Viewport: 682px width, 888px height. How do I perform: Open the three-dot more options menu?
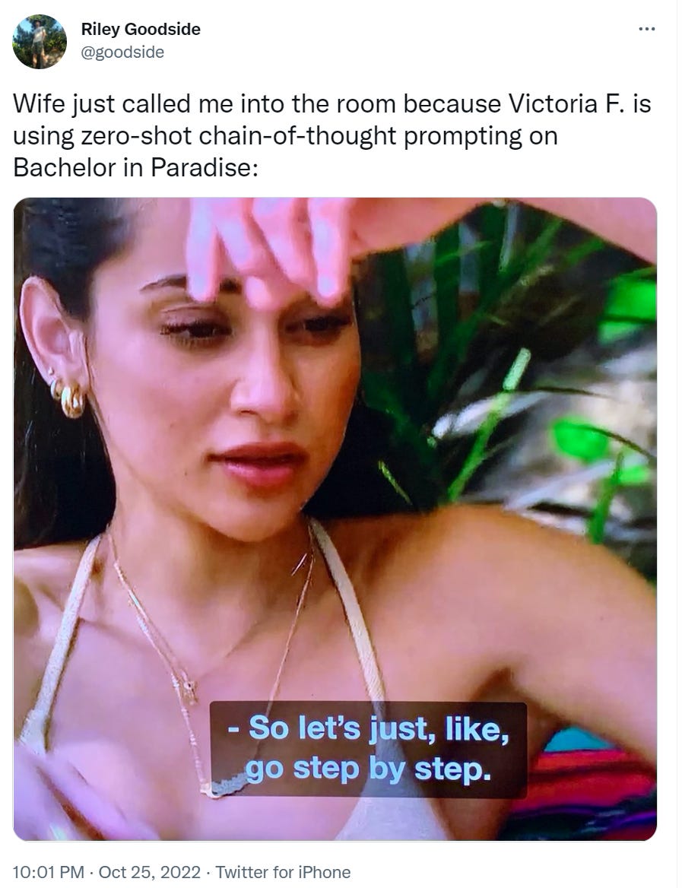coord(646,29)
